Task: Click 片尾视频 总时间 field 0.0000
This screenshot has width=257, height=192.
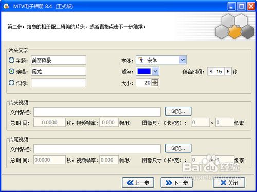Action: coord(49,160)
